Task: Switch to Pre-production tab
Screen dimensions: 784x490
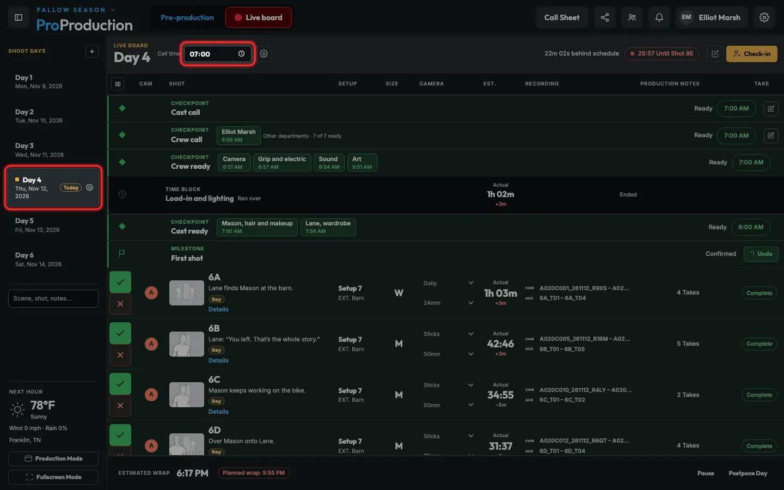Action: tap(187, 17)
